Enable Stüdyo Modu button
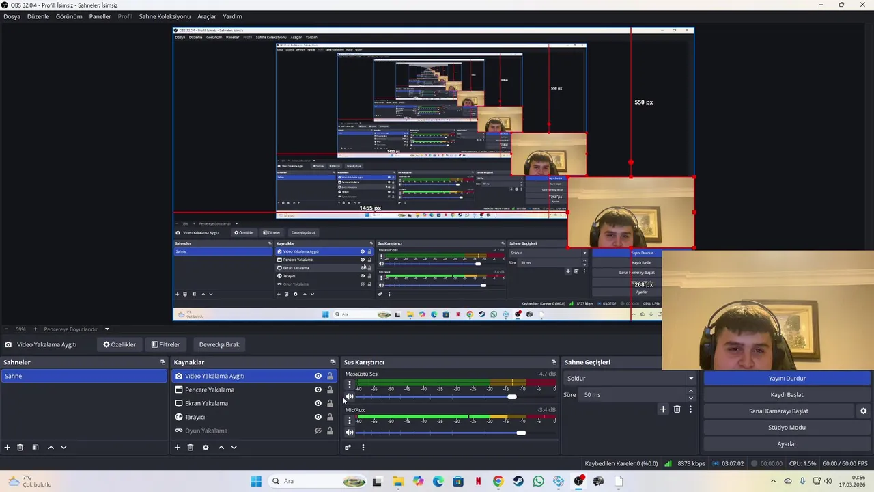The width and height of the screenshot is (874, 492). [787, 427]
